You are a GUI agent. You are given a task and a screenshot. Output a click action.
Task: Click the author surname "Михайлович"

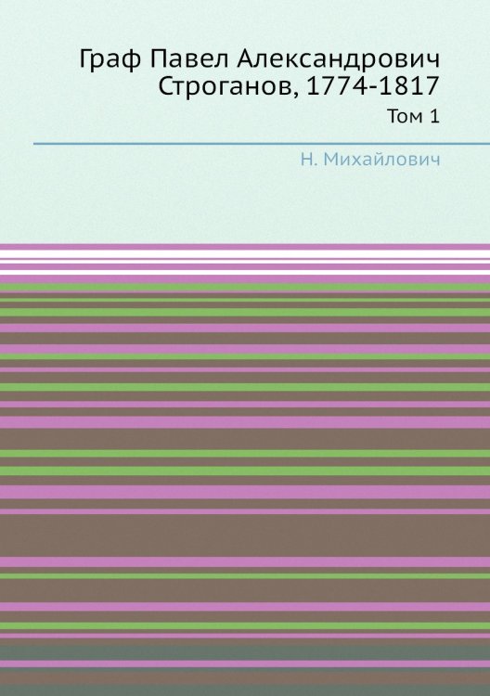pyautogui.click(x=382, y=160)
